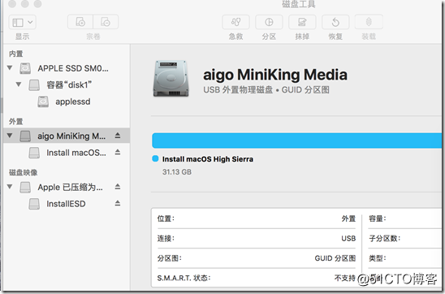This screenshot has height=294, width=445.
Task: Eject the InstallESD volume
Action: (x=118, y=203)
